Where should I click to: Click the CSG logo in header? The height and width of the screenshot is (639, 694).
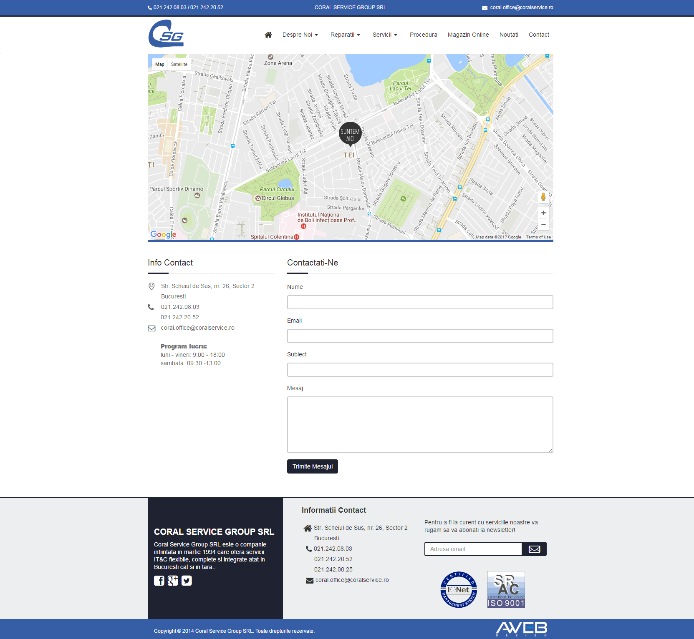166,34
